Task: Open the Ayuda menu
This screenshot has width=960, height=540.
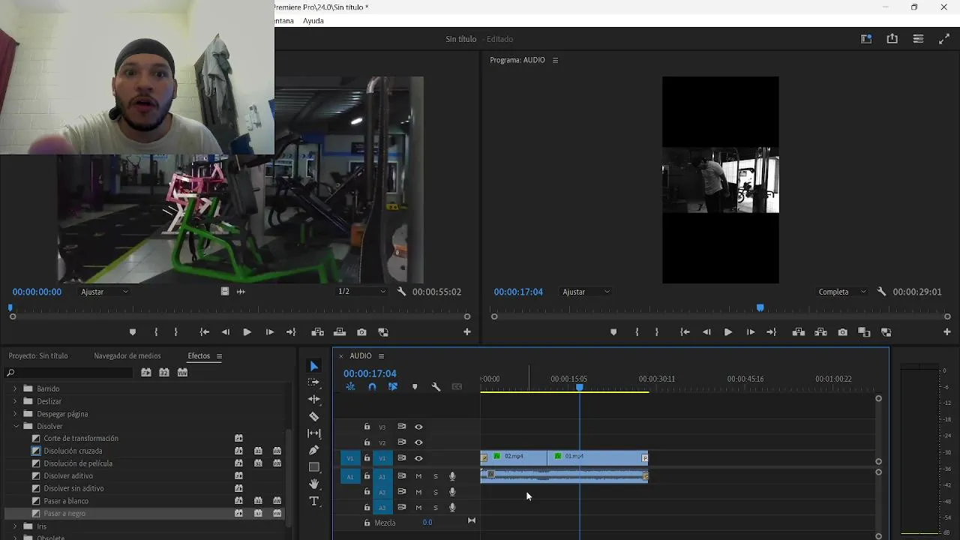Action: pyautogui.click(x=313, y=21)
